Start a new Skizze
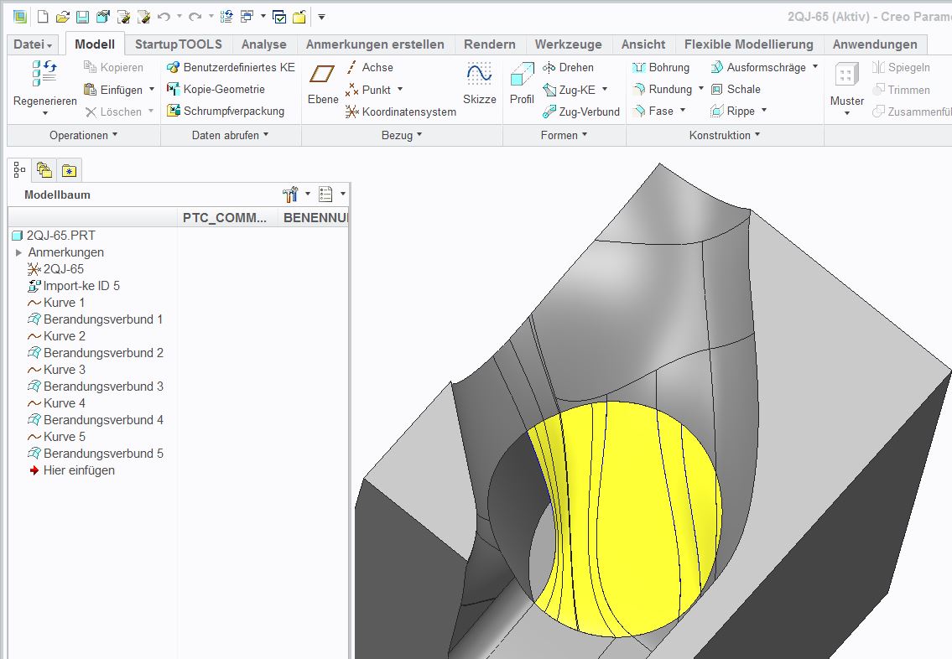Screen dimensions: 952x659 tap(479, 84)
